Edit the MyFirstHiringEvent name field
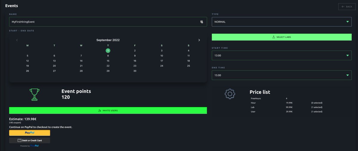Screen dimensions: 358x151 point(108,22)
